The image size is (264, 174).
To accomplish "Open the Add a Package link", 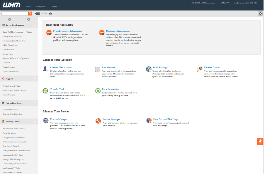I will (160, 67).
